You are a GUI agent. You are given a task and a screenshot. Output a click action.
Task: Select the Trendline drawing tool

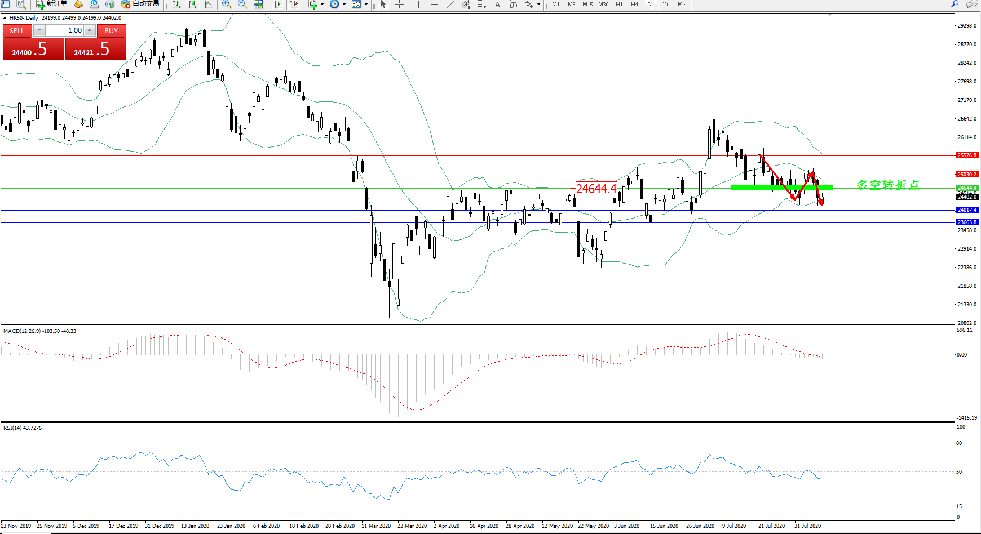[x=450, y=5]
